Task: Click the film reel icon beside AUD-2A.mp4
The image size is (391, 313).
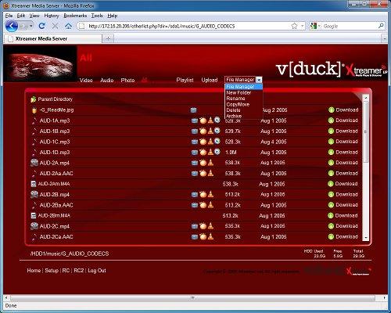Action: pyautogui.click(x=34, y=163)
